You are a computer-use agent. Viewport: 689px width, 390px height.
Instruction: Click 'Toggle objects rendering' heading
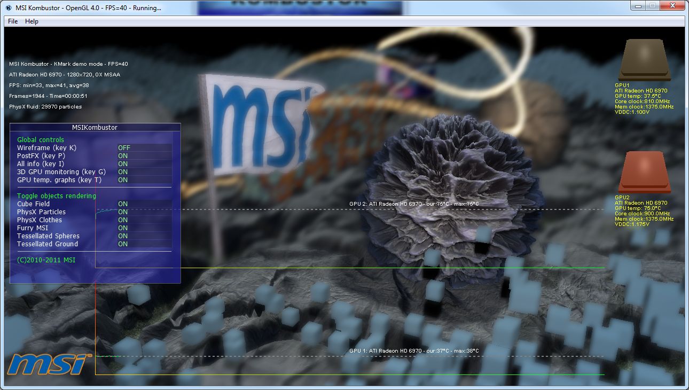[57, 196]
